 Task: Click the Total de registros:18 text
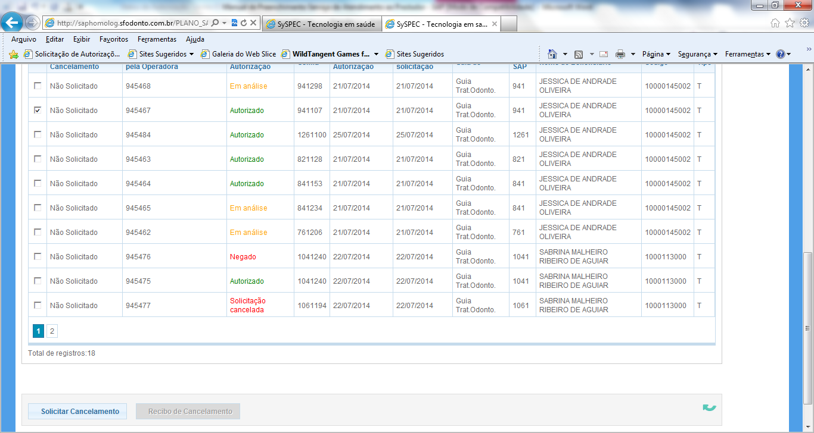coord(61,353)
